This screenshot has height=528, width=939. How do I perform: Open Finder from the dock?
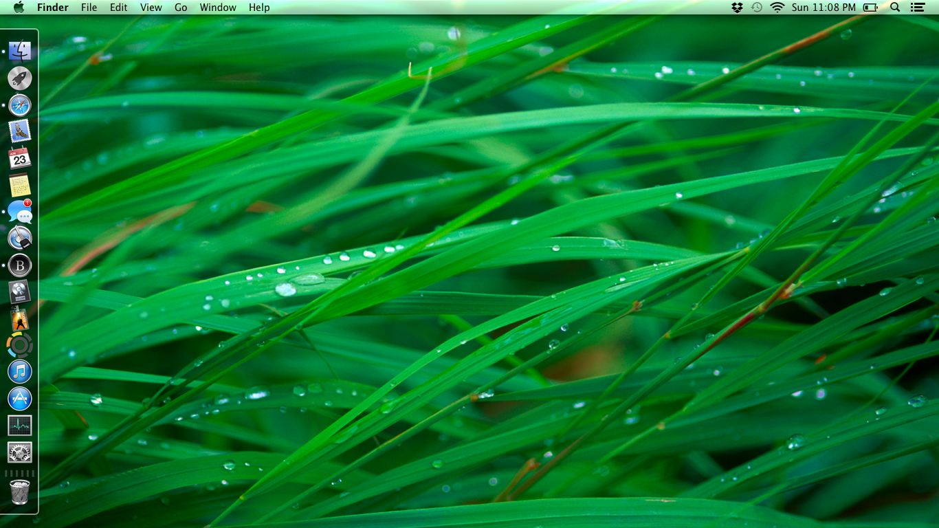[x=20, y=51]
